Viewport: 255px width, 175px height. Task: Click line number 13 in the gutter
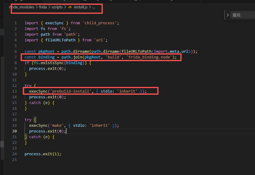pos(14,91)
